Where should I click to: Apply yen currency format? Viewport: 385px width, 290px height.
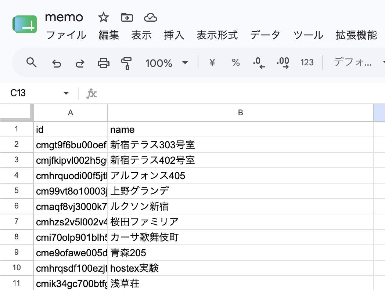212,62
